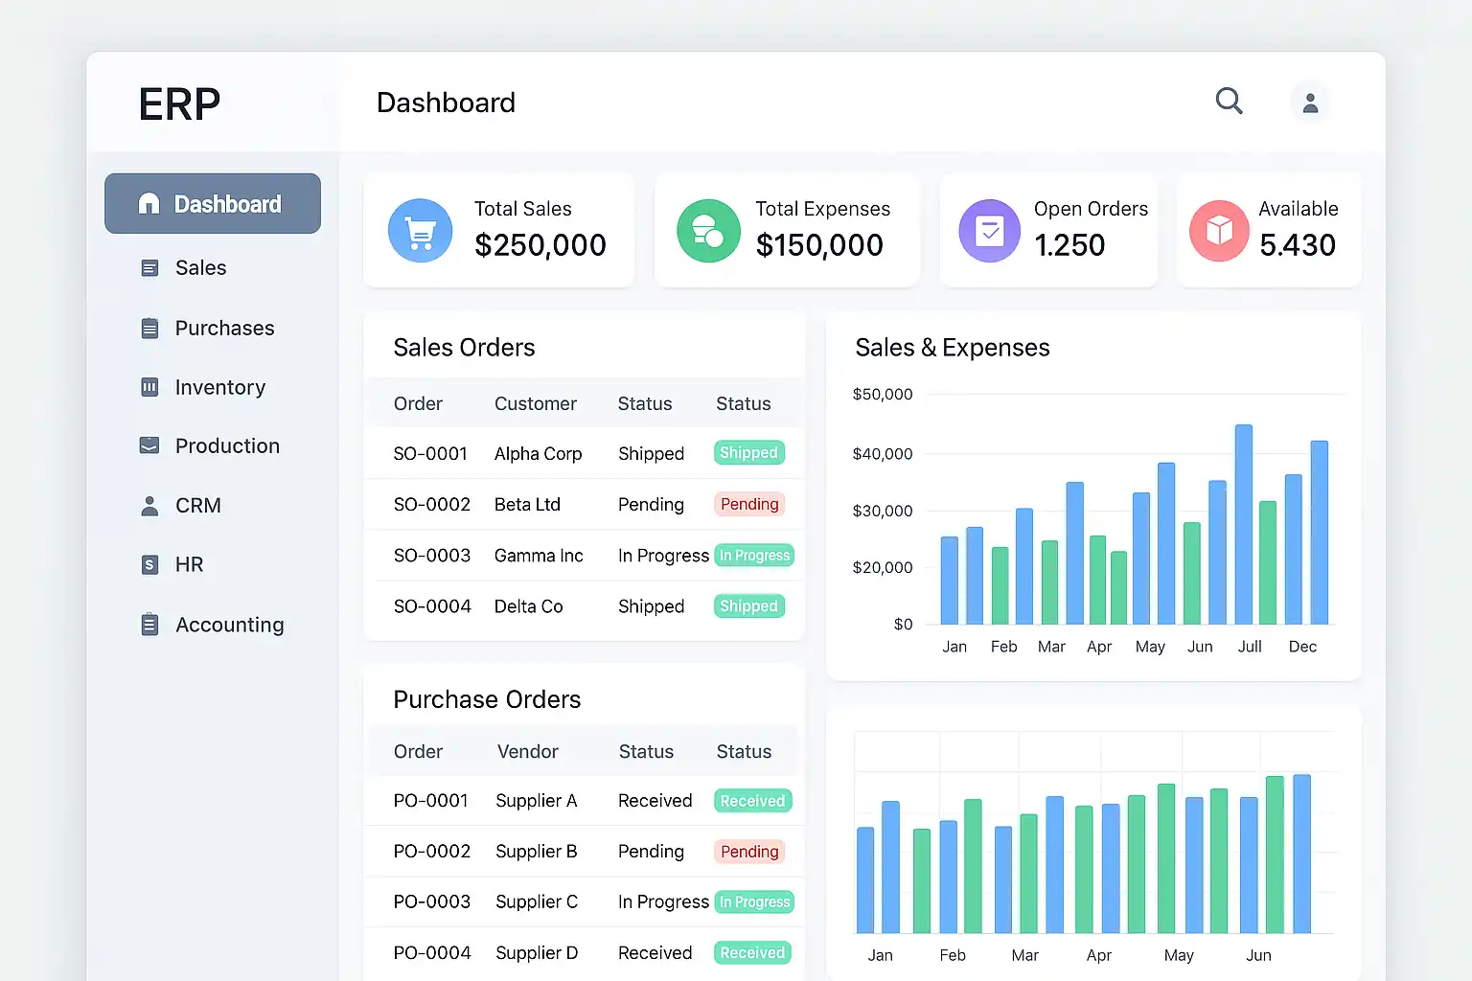This screenshot has width=1472, height=981.
Task: Click the search magnifier icon
Action: pyautogui.click(x=1229, y=101)
